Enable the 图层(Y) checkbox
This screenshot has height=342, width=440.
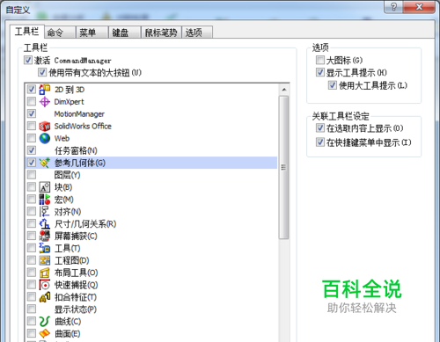coord(32,175)
